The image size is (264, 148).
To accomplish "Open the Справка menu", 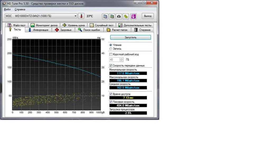I will (20, 9).
